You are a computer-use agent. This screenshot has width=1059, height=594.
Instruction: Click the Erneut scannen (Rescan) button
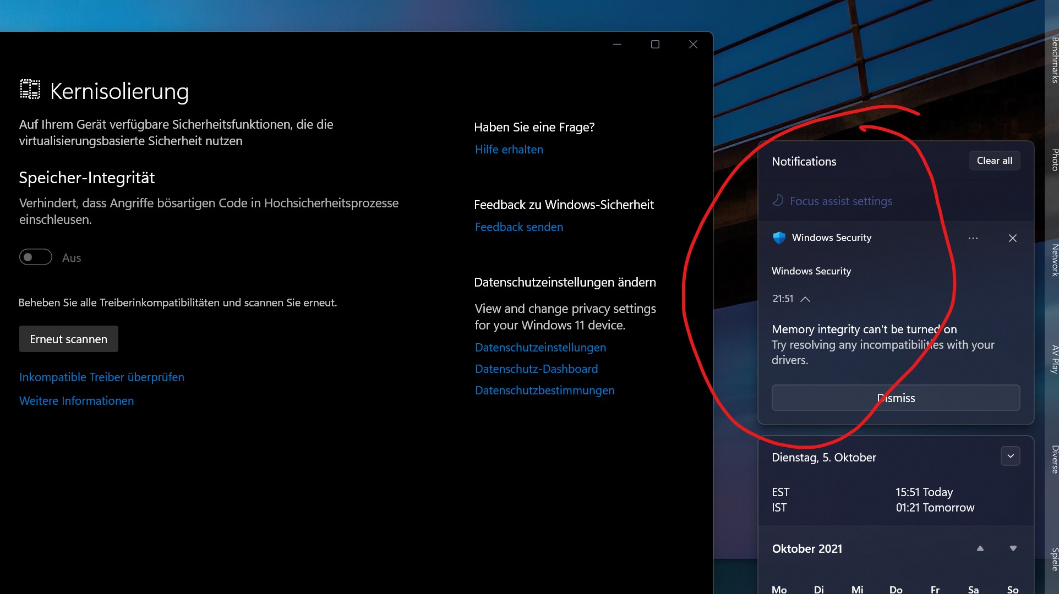point(68,339)
